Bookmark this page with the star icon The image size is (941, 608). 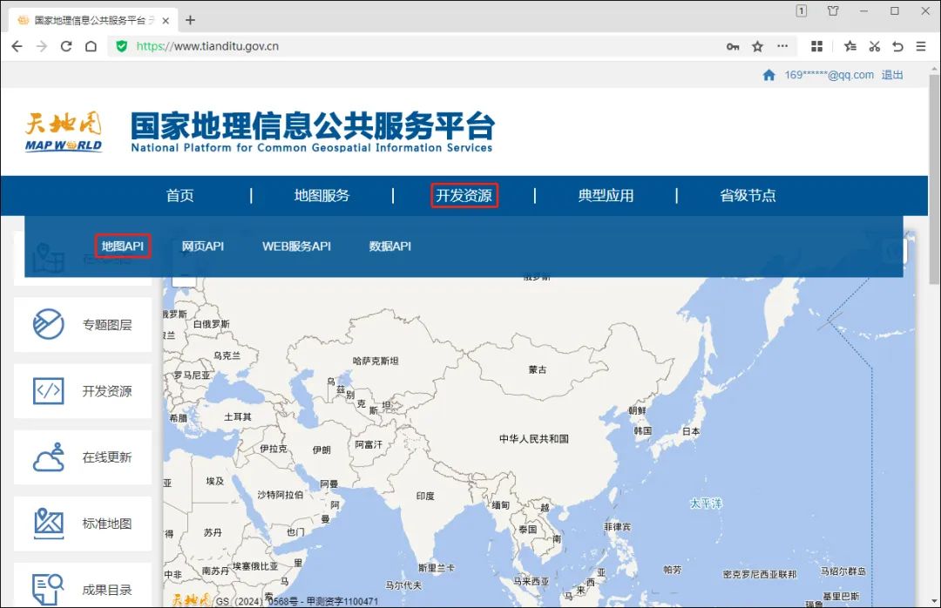tap(757, 46)
